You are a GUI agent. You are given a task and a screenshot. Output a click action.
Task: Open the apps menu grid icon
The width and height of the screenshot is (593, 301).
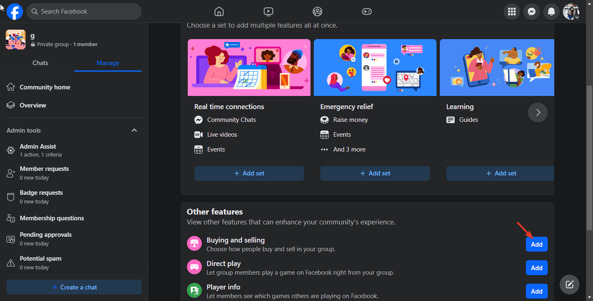[512, 12]
